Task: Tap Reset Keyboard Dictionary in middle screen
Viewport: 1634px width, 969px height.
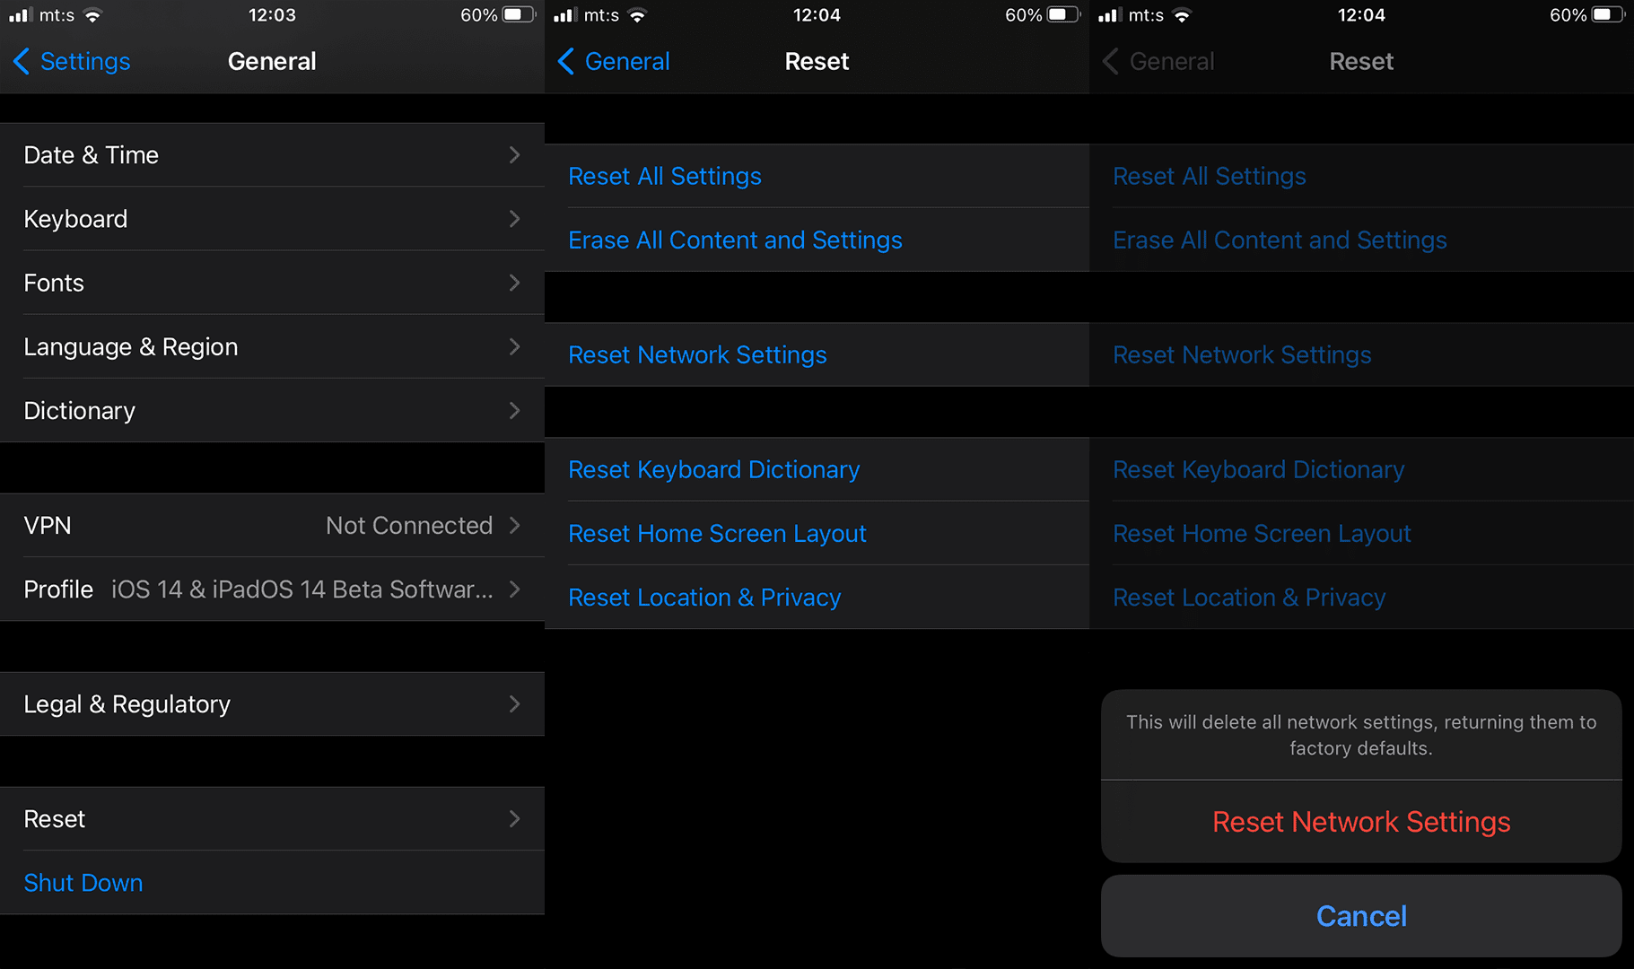Action: coord(817,469)
